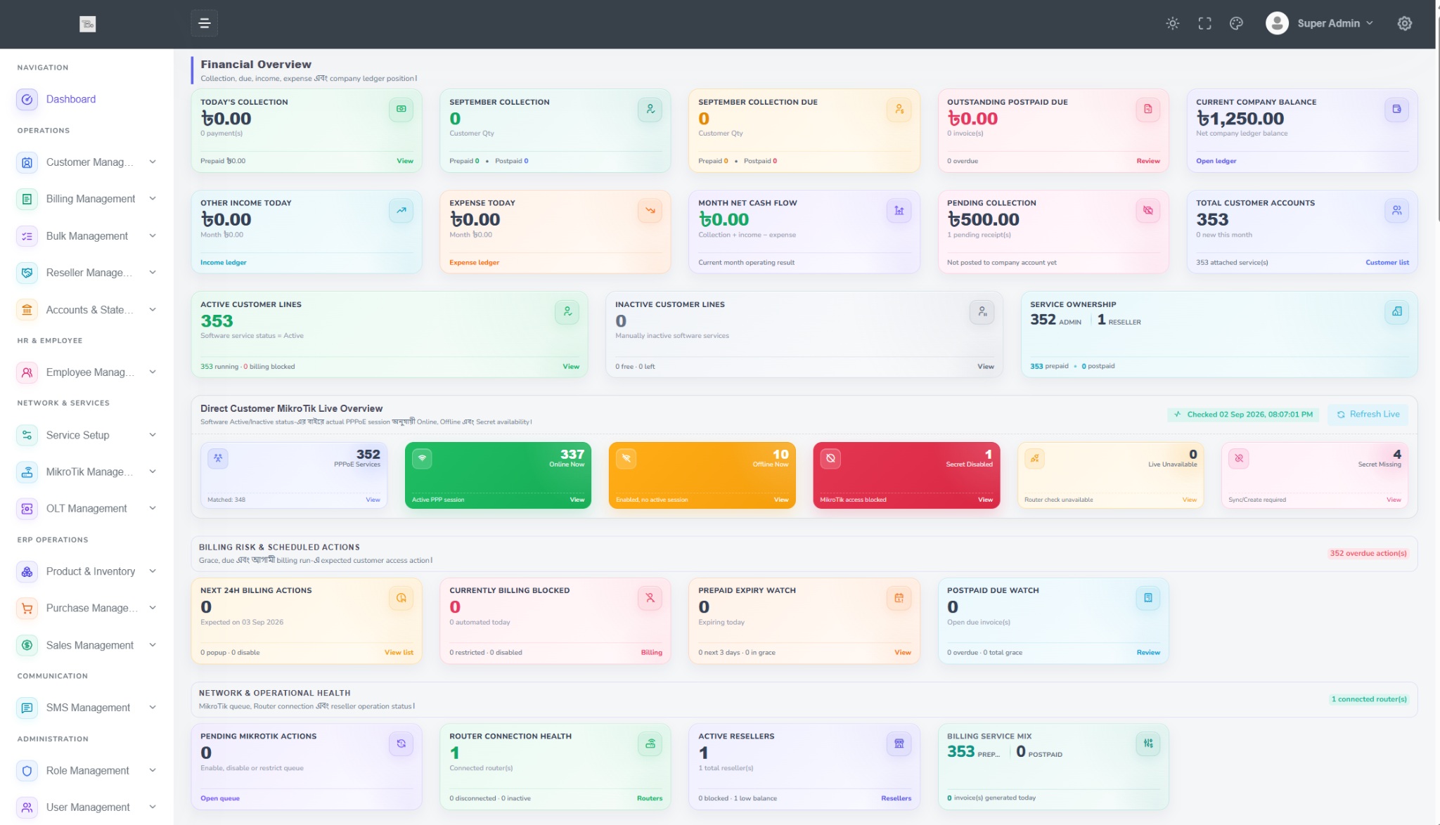The height and width of the screenshot is (825, 1440).
Task: Click the Employee Management sidebar icon
Action: pyautogui.click(x=27, y=372)
